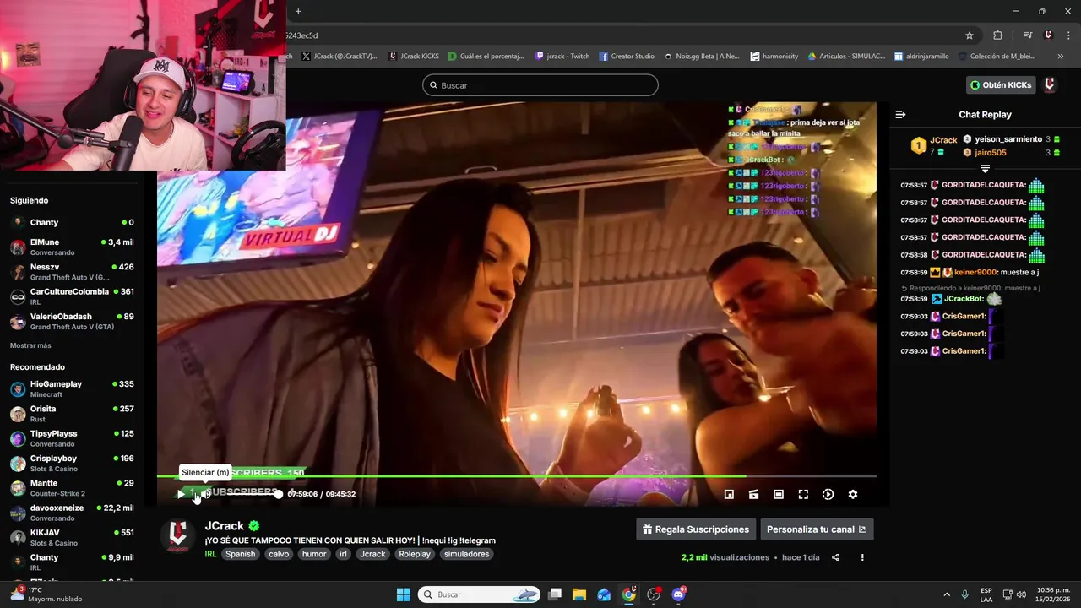Select the calvo tag
This screenshot has width=1081, height=608.
[x=279, y=554]
